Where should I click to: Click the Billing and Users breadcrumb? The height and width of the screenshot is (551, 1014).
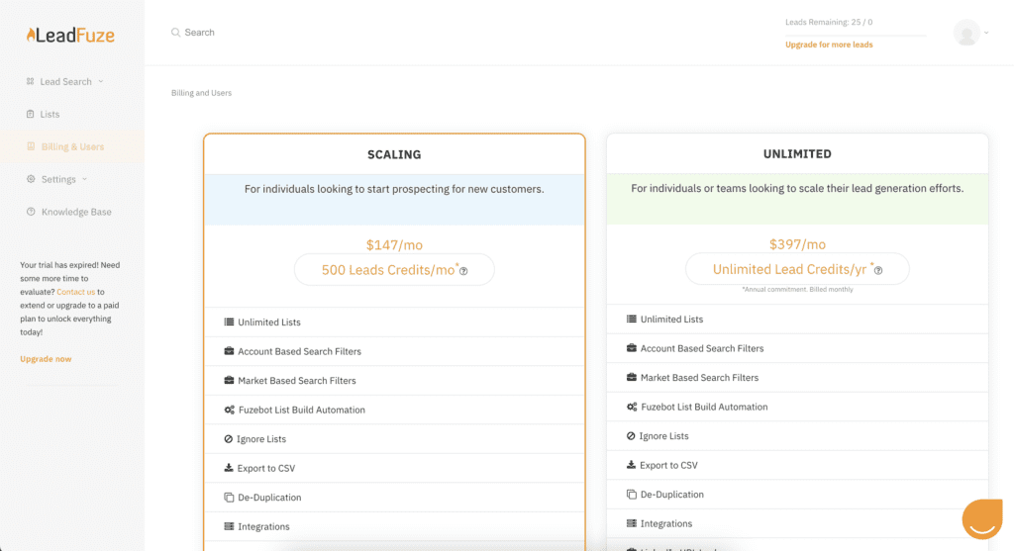(x=201, y=93)
